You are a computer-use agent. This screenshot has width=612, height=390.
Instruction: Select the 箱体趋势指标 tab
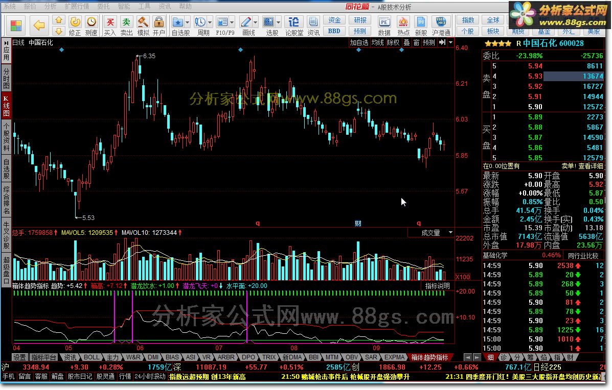(x=429, y=357)
